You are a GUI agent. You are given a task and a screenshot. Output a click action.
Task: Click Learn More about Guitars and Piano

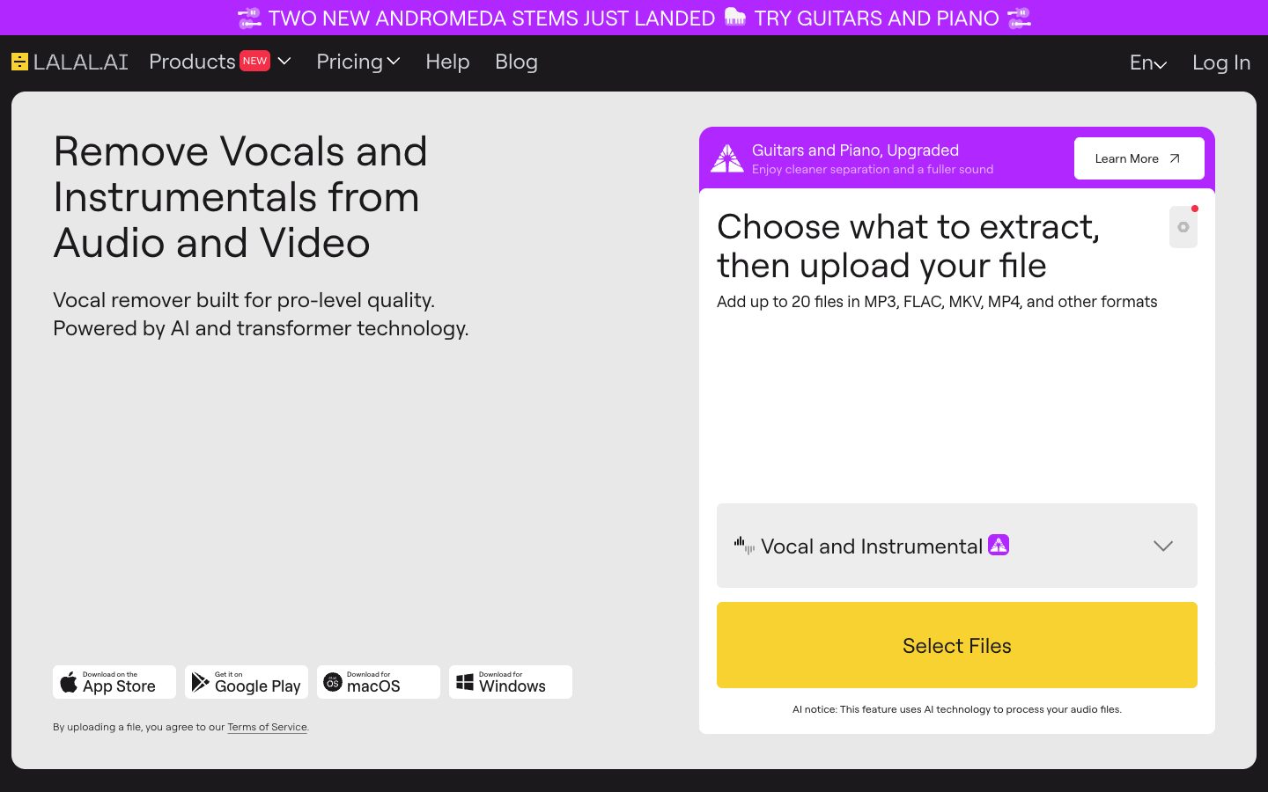coord(1139,158)
